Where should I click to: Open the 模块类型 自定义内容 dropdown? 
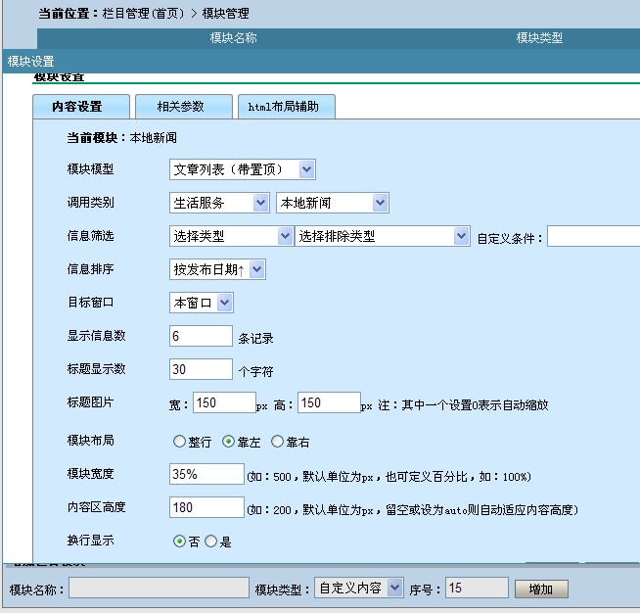(x=359, y=588)
